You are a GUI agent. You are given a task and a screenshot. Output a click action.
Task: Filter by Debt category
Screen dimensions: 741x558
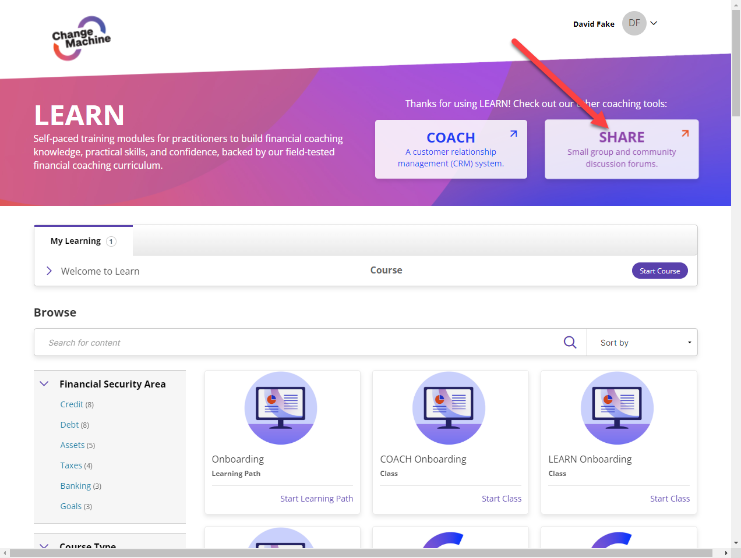pyautogui.click(x=69, y=425)
